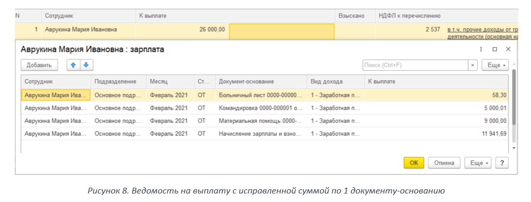The height and width of the screenshot is (202, 531).
Task: Click Февраль 2021 in Больничный лист row
Action: (x=170, y=95)
